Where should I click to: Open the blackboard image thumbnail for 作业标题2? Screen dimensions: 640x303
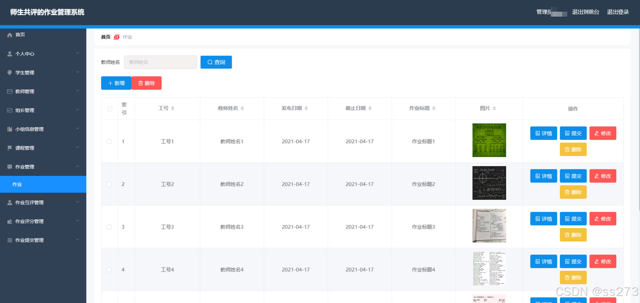(x=489, y=183)
